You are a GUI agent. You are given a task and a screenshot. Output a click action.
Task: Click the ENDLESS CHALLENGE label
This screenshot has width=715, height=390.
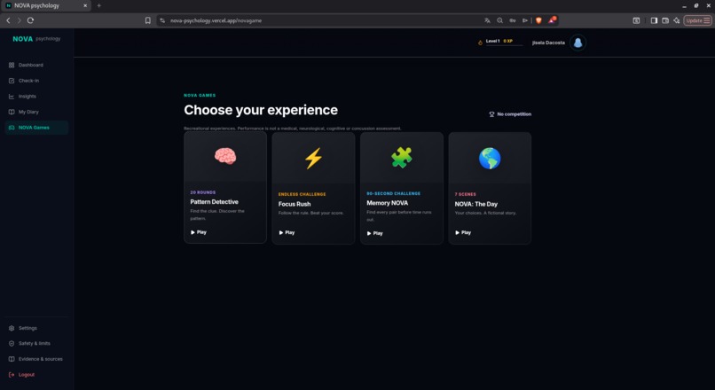(x=302, y=194)
